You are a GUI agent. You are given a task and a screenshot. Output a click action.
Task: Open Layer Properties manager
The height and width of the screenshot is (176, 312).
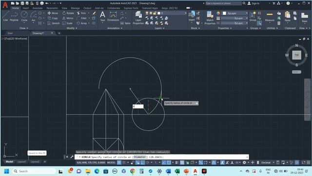[138, 18]
